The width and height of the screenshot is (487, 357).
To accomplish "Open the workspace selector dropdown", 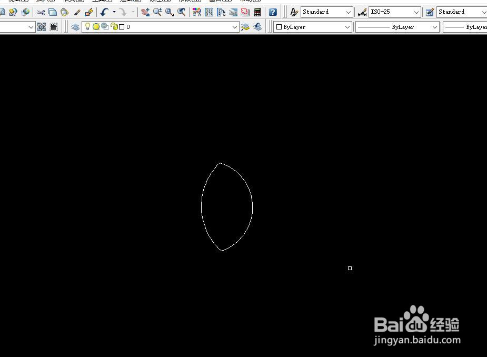I will pyautogui.click(x=17, y=27).
